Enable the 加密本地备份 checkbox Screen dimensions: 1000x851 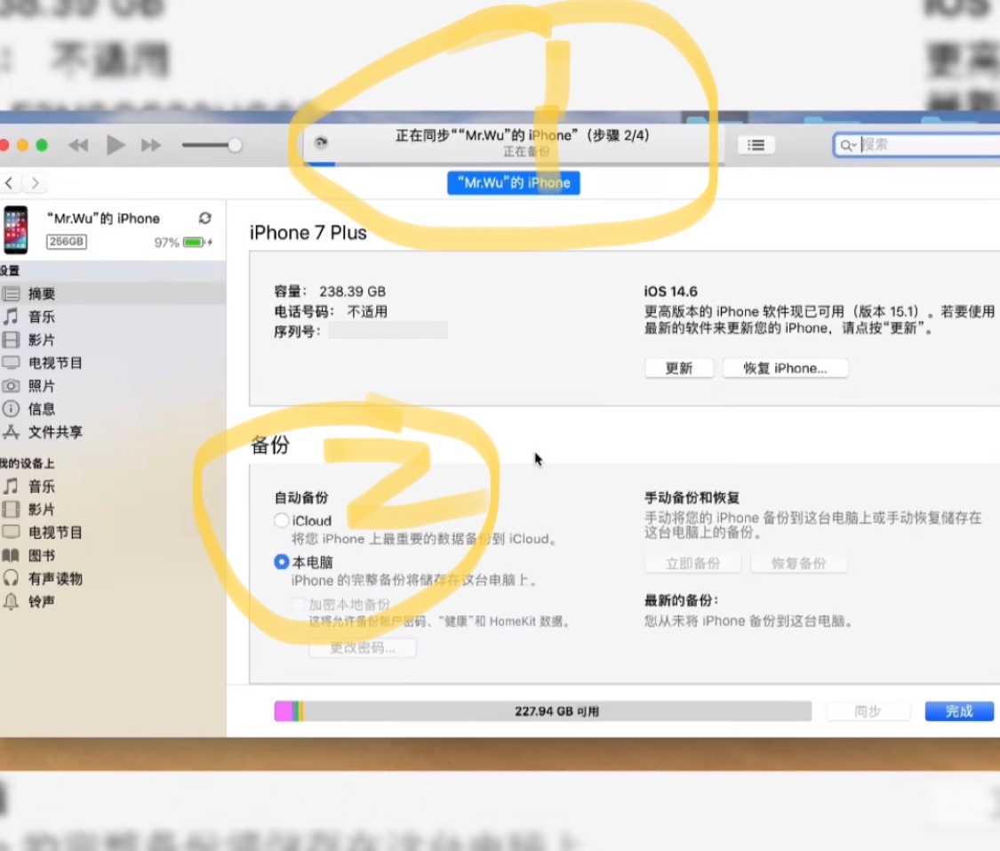coord(298,605)
